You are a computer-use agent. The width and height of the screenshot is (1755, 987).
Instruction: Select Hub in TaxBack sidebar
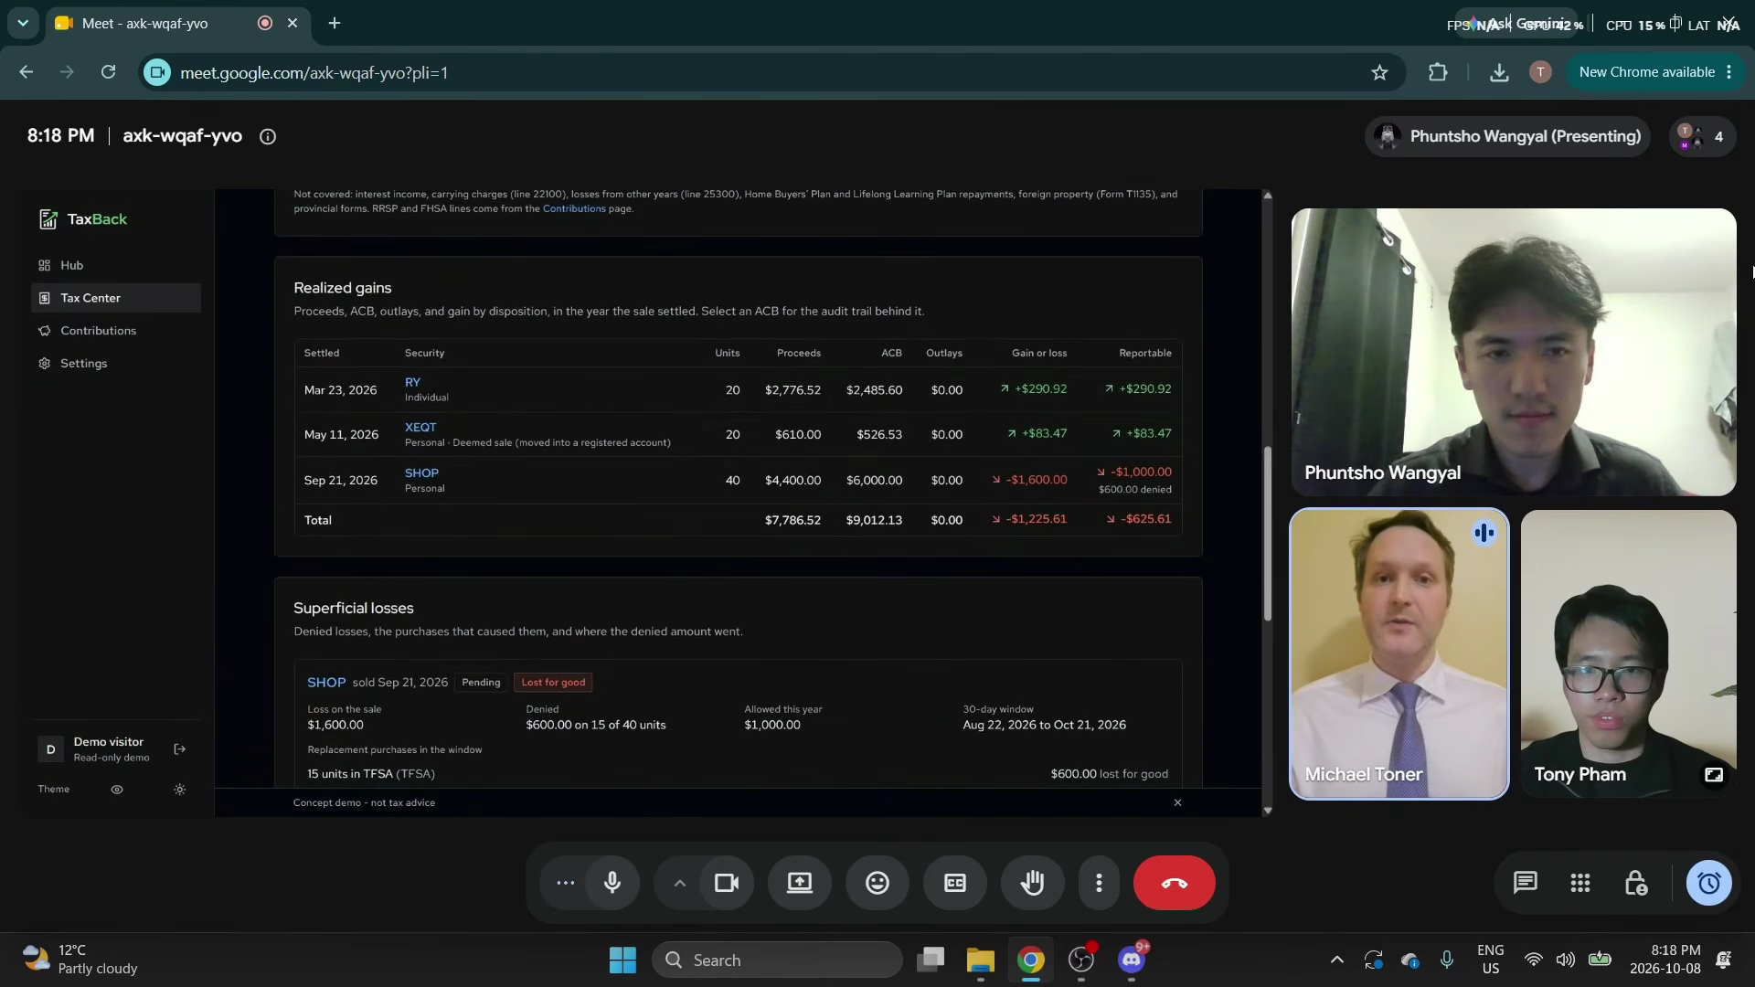pyautogui.click(x=116, y=265)
